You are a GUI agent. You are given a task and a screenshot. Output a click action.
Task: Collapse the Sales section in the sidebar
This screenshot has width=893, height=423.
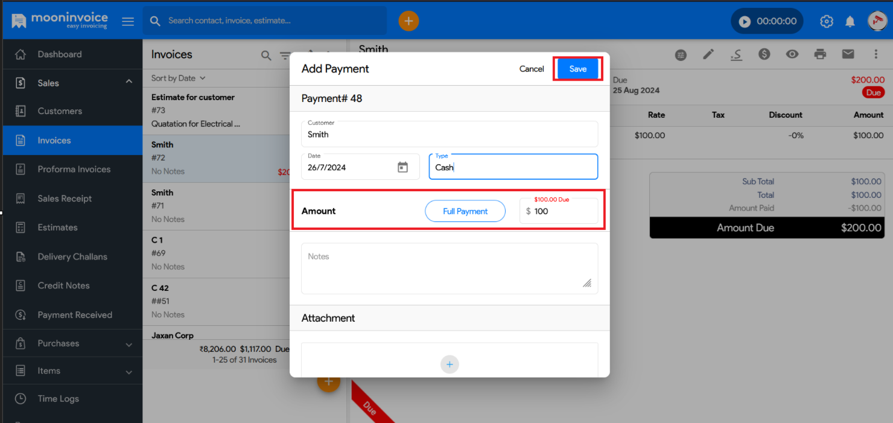pyautogui.click(x=129, y=81)
